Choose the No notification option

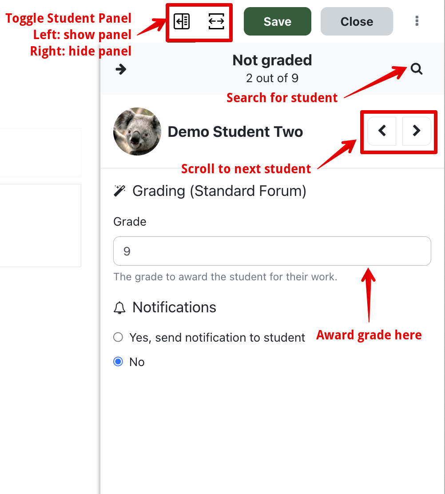(x=118, y=362)
